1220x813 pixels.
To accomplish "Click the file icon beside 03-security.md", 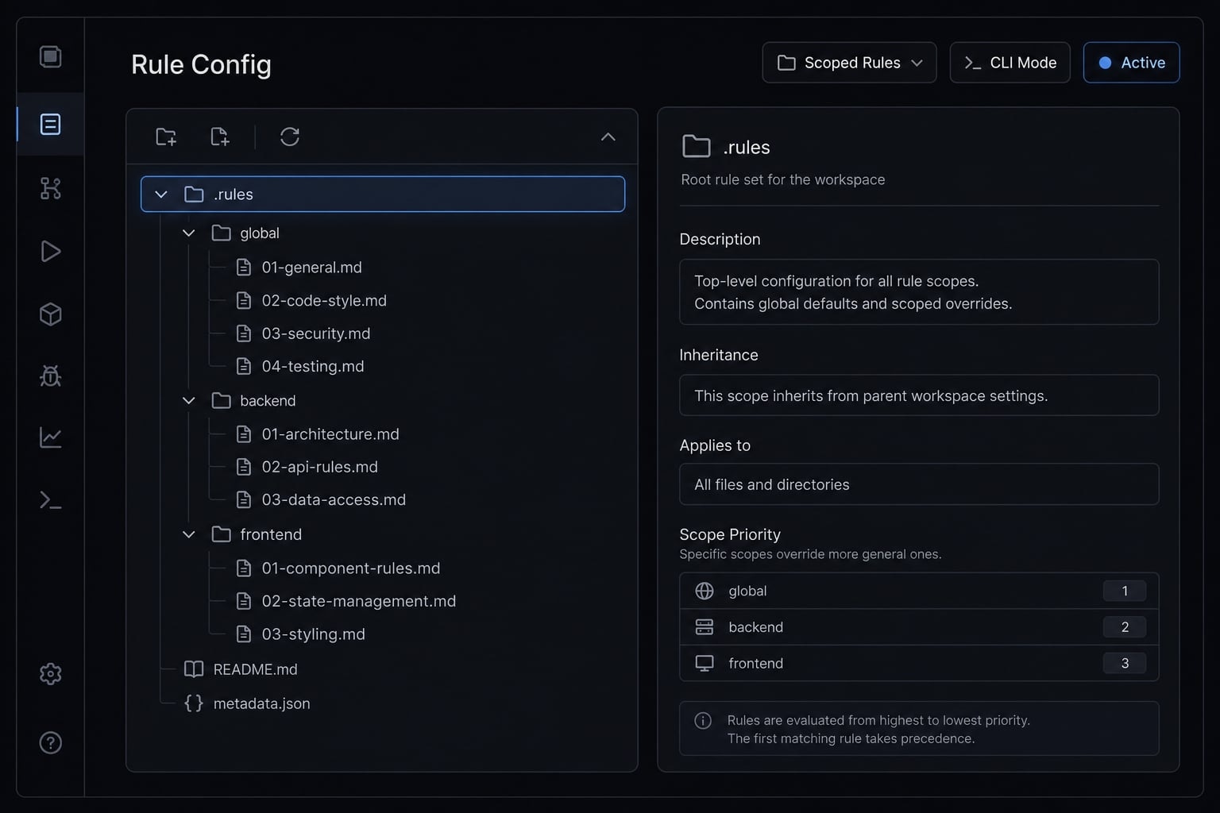I will click(x=244, y=333).
